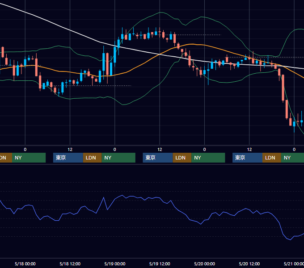304x268 pixels.
Task: Click the 5/19 00:00 time axis label
Action: tap(115, 264)
